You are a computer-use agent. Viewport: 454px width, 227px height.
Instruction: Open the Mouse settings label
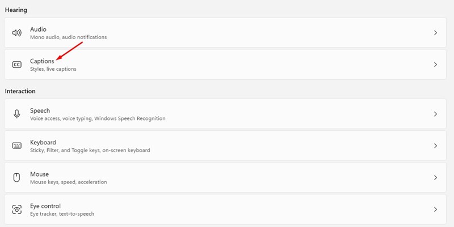tap(39, 174)
